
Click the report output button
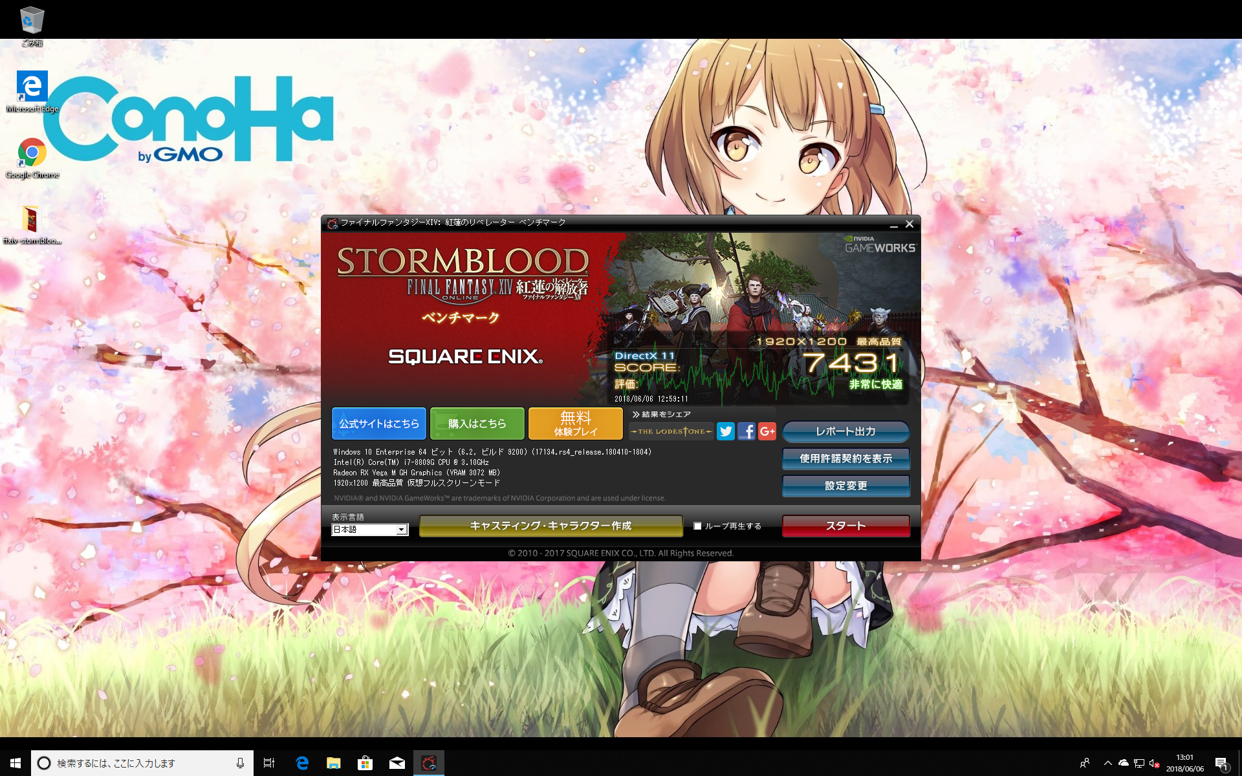pos(845,431)
